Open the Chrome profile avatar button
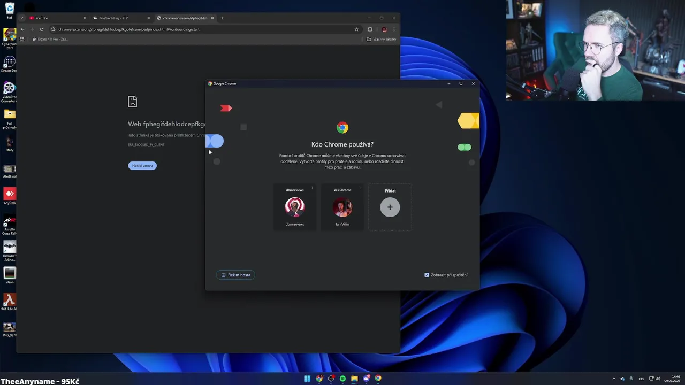This screenshot has height=385, width=685. click(x=384, y=29)
